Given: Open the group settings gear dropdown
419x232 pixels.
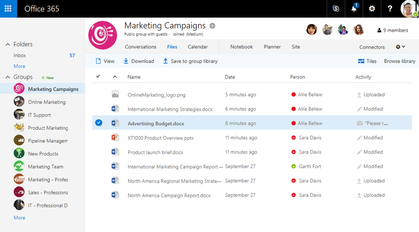Looking at the screenshot, I should click(400, 47).
